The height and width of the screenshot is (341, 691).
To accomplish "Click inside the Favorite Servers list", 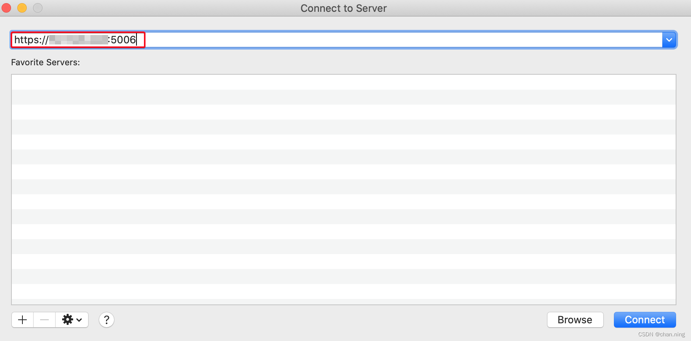I will [343, 190].
